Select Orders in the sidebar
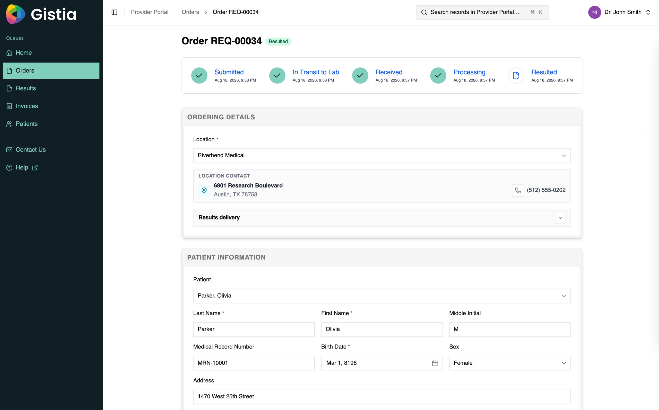The height and width of the screenshot is (410, 659). (x=51, y=70)
